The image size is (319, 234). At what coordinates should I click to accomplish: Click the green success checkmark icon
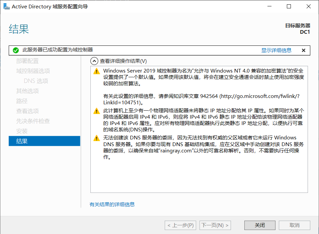[16, 50]
